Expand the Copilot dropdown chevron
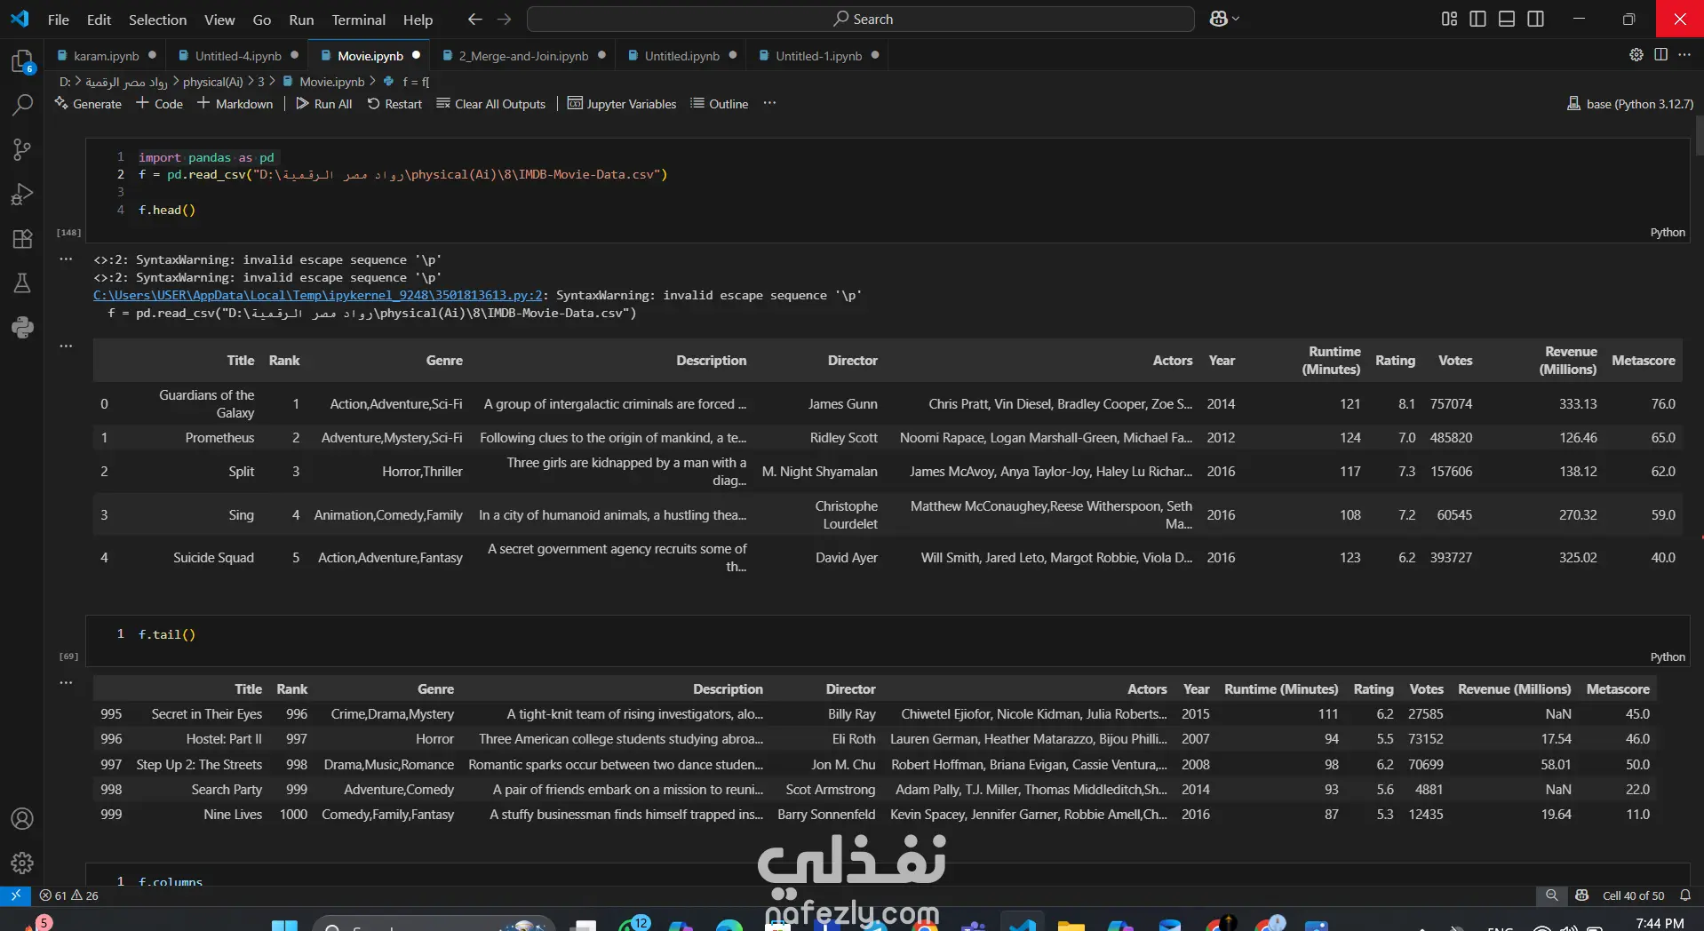 tap(1236, 19)
